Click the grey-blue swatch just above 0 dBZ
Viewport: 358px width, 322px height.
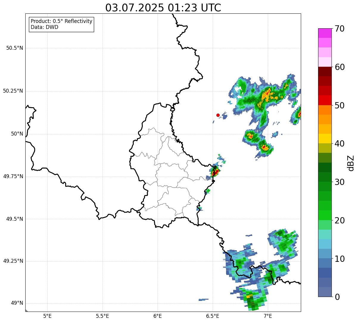[x=325, y=292]
